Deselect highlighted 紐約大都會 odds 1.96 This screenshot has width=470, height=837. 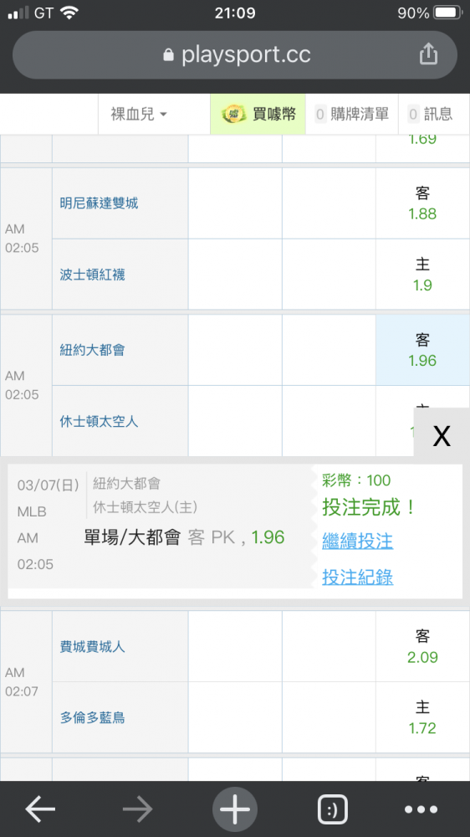pos(422,350)
